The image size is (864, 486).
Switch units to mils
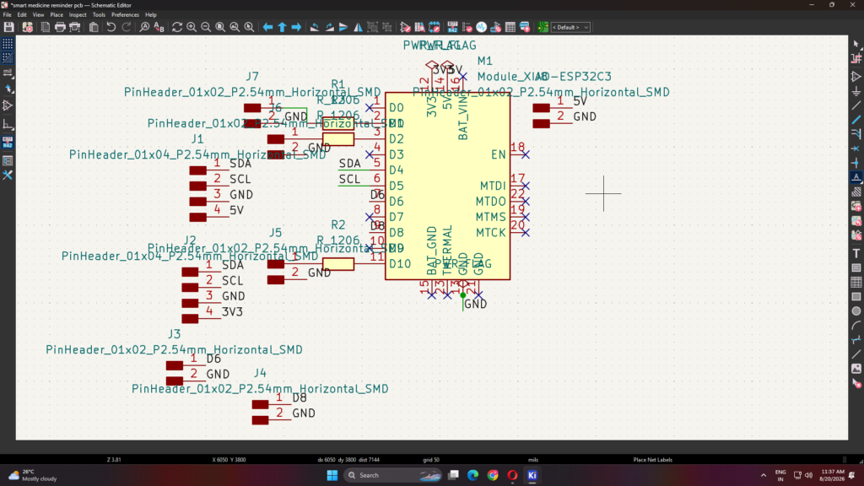click(x=8, y=73)
